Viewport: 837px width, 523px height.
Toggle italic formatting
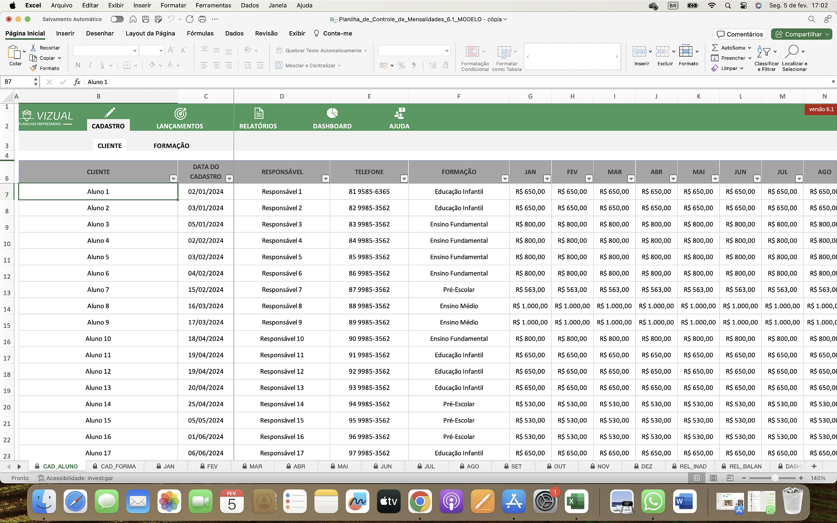pyautogui.click(x=90, y=65)
